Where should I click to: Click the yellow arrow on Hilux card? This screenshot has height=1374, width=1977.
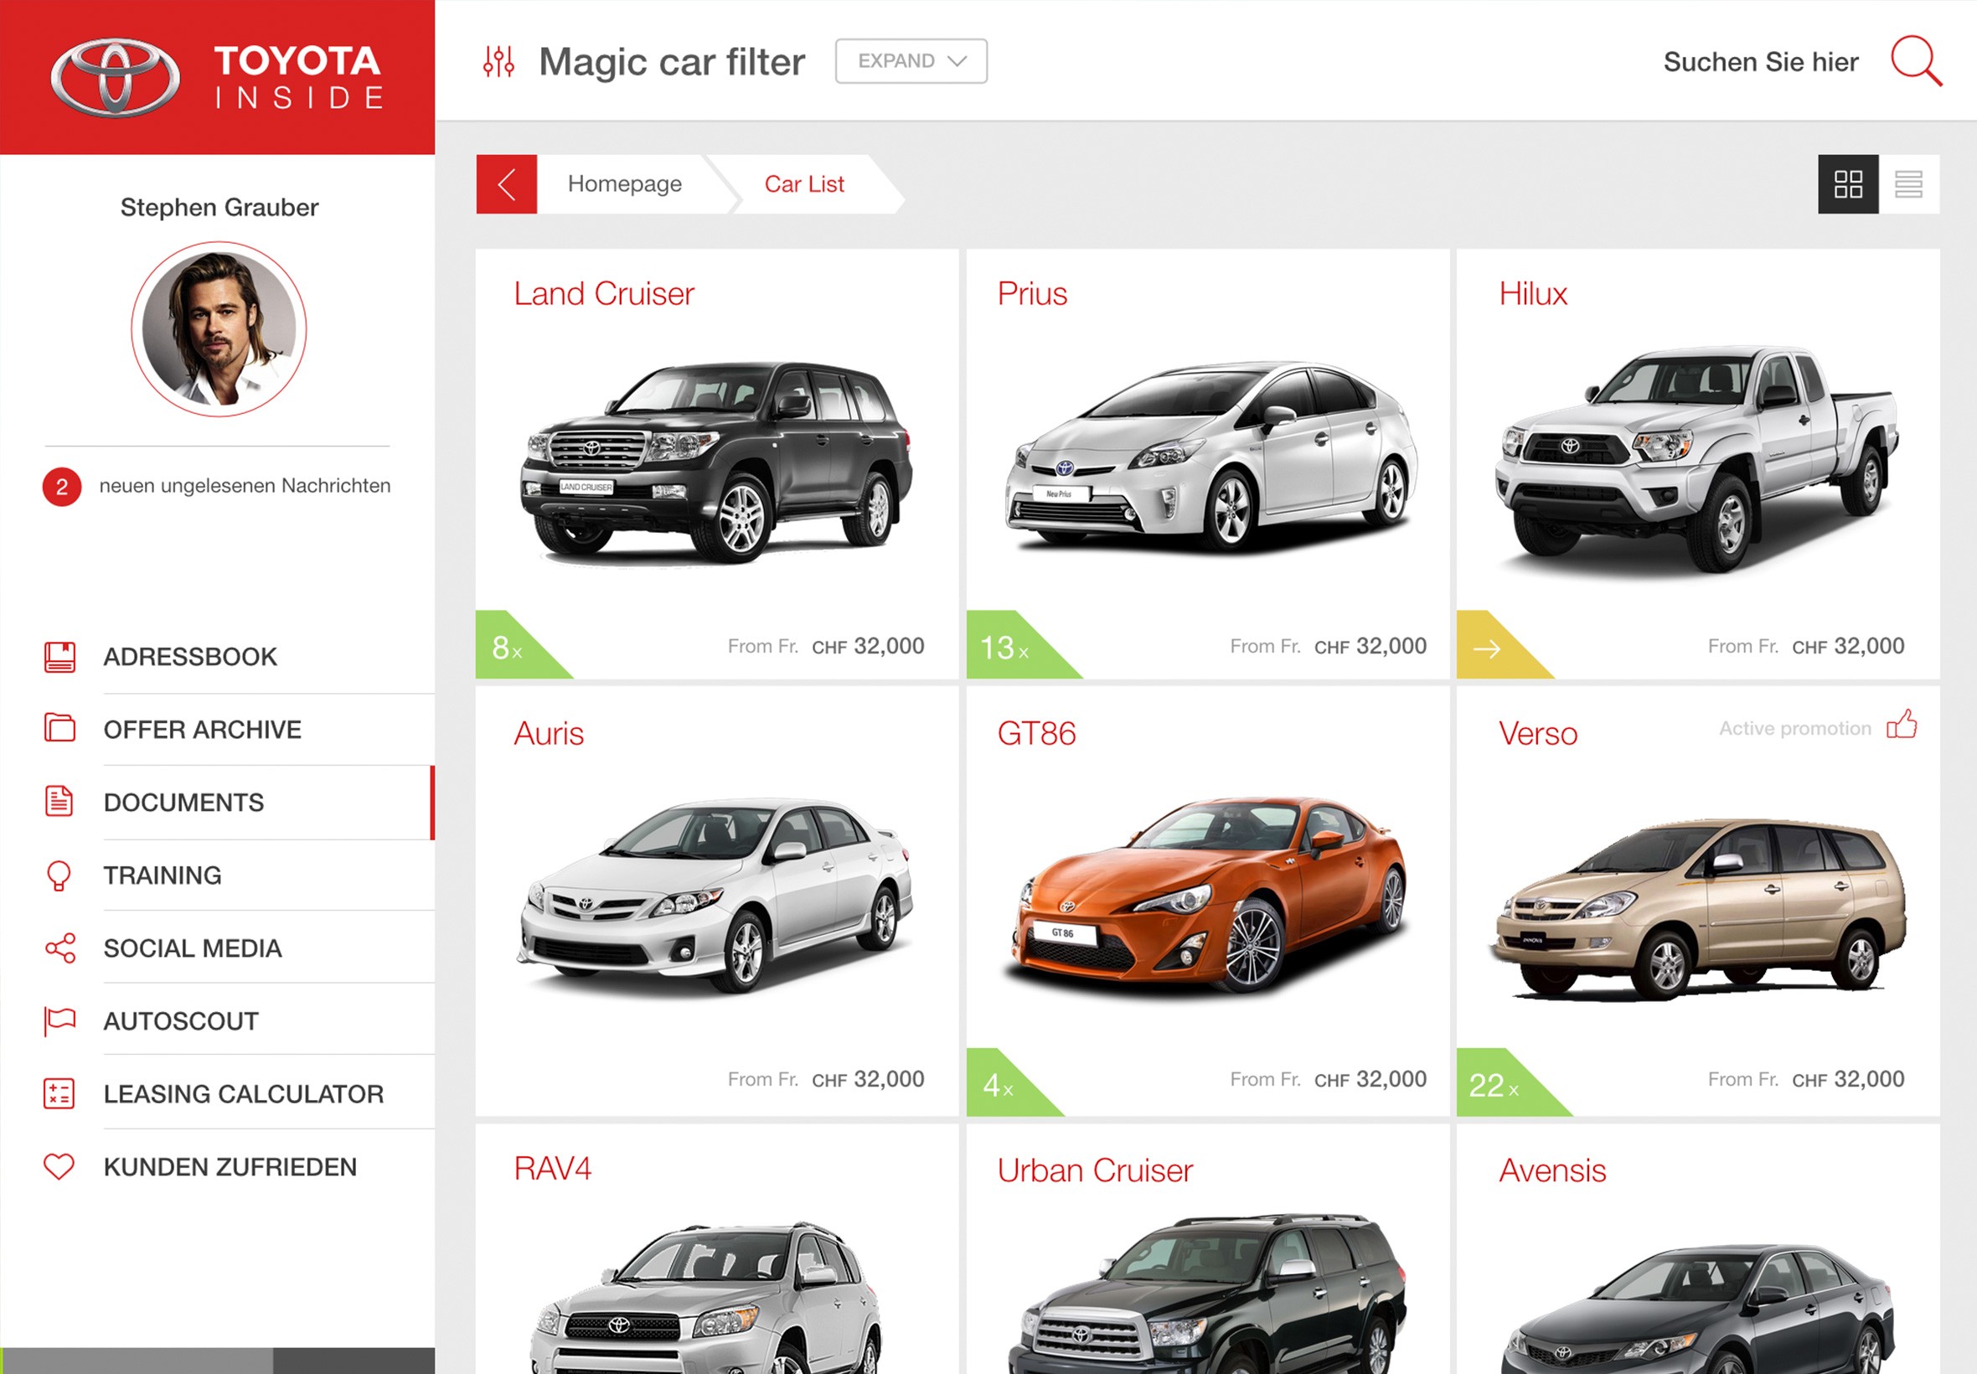pos(1486,649)
